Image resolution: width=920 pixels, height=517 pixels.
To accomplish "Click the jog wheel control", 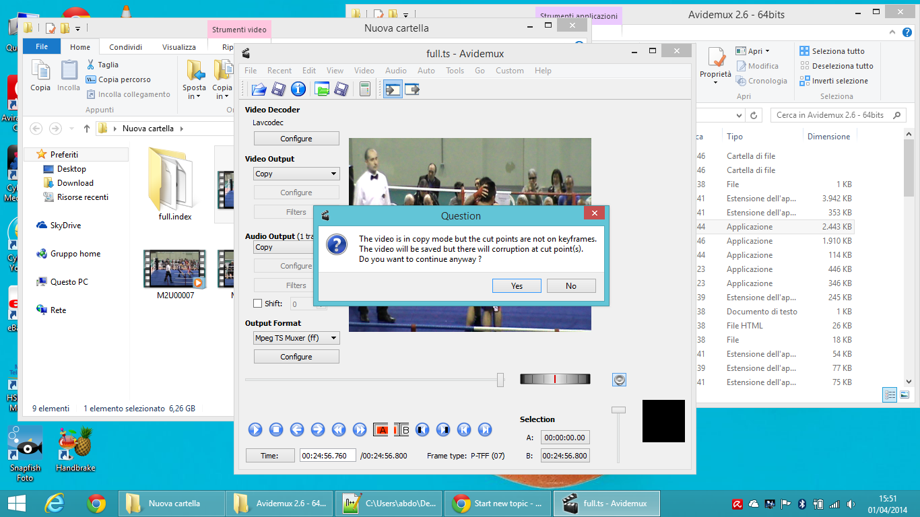I will (x=555, y=379).
